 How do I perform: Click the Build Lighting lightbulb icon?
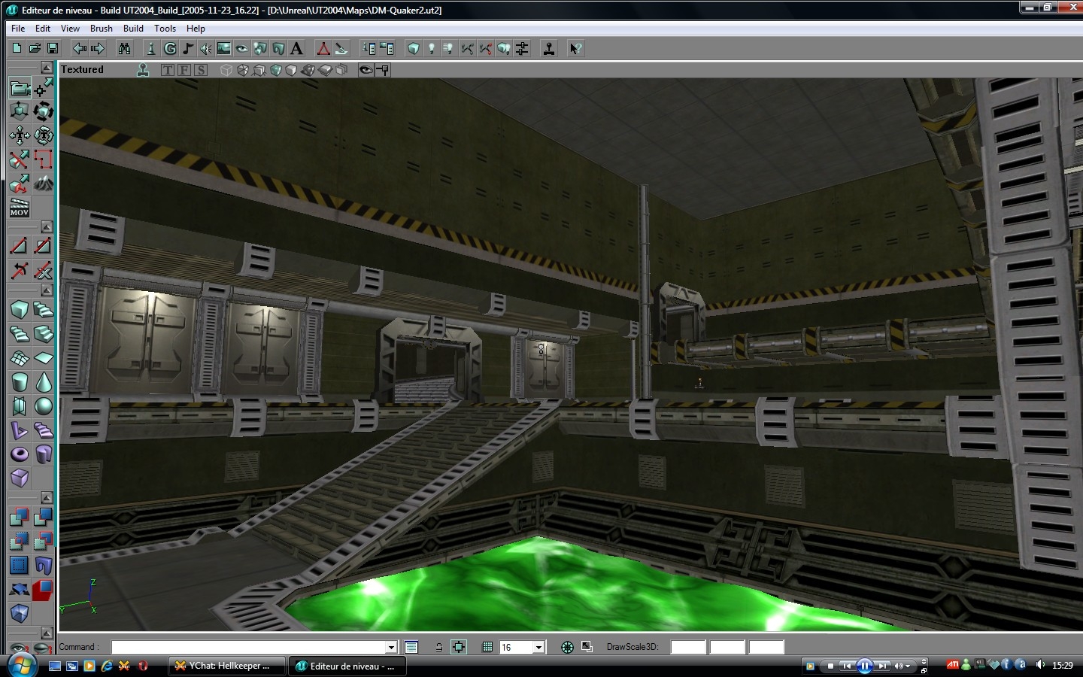click(x=431, y=48)
